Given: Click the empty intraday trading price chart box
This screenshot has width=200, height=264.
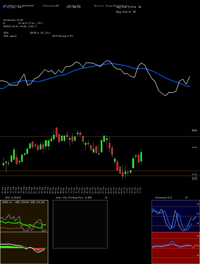Looking at the screenshot, I should click(80, 224).
